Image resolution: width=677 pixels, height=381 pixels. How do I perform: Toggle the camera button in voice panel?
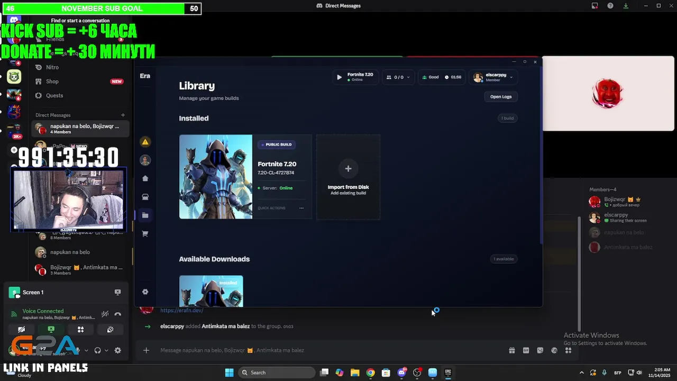coord(21,329)
